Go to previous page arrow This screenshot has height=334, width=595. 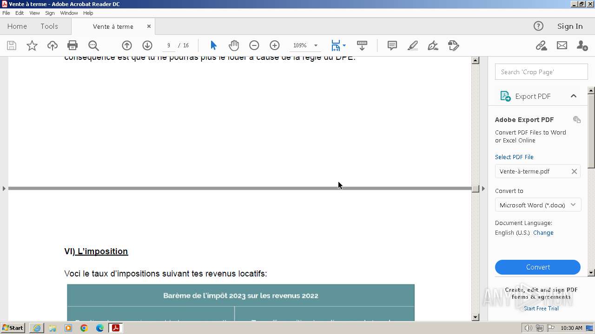point(127,45)
